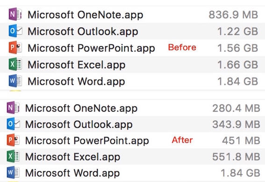Click the Outlook icon in the Before list
Viewport: 265px width, 182px height.
click(x=15, y=31)
